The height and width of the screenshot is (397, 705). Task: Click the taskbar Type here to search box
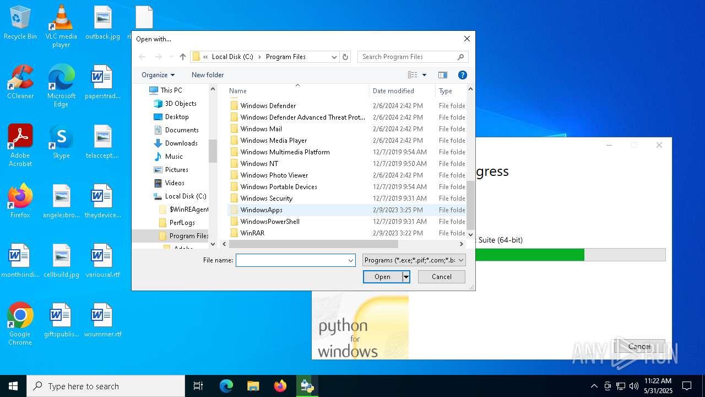[106, 386]
